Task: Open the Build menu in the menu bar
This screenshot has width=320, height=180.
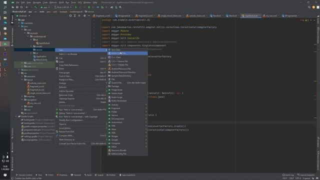Action: pyautogui.click(x=61, y=2)
